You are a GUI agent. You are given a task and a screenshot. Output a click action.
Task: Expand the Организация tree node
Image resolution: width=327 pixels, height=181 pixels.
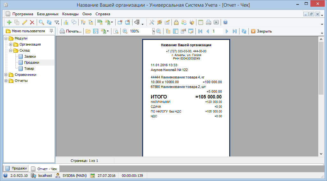coord(11,44)
